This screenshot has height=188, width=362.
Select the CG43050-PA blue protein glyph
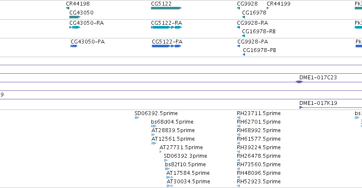pos(74,46)
